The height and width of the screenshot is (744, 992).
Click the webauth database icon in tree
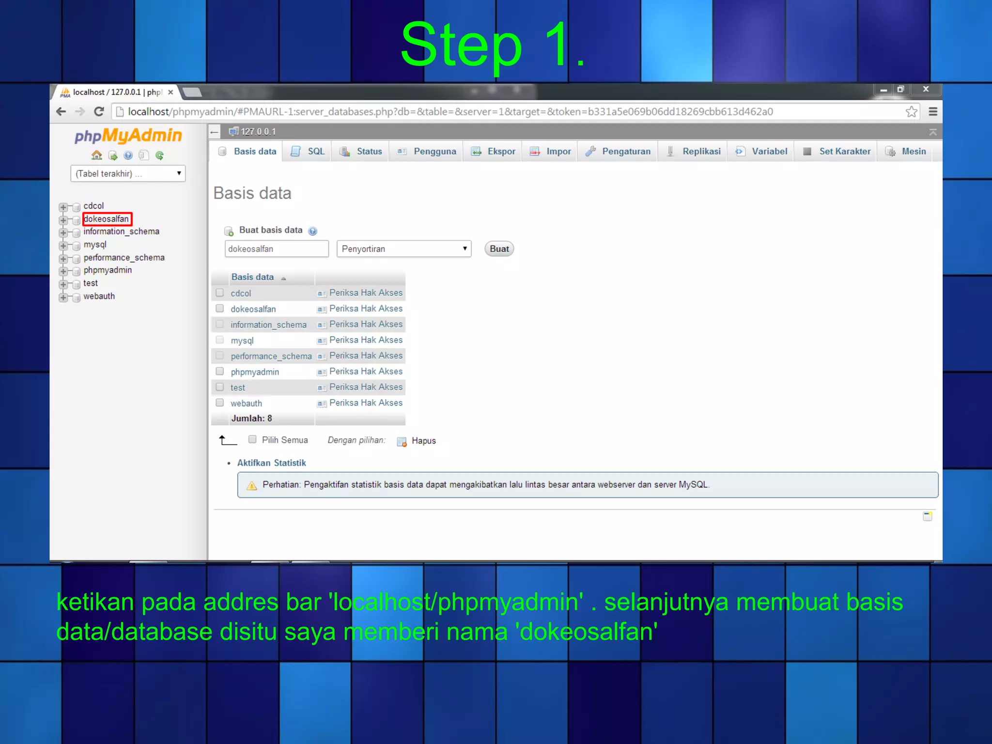click(x=76, y=297)
